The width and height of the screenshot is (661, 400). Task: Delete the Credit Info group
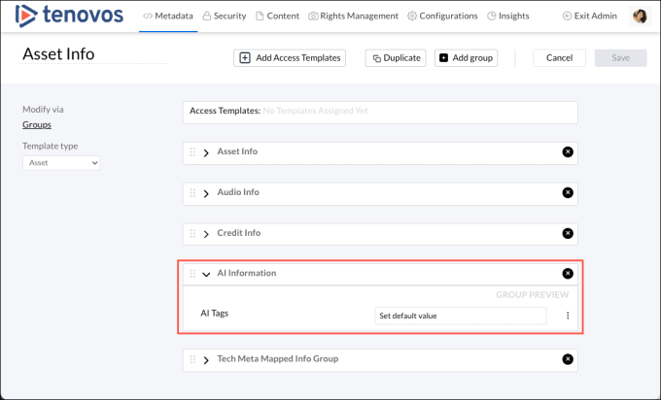click(568, 234)
